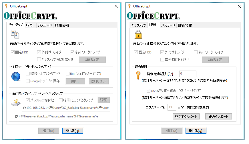The height and width of the screenshot is (144, 249).
Task: Click the OfficeCrypt logo in right window
Action: [154, 15]
